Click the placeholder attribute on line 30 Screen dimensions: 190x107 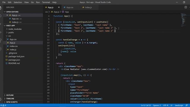pos(77,93)
